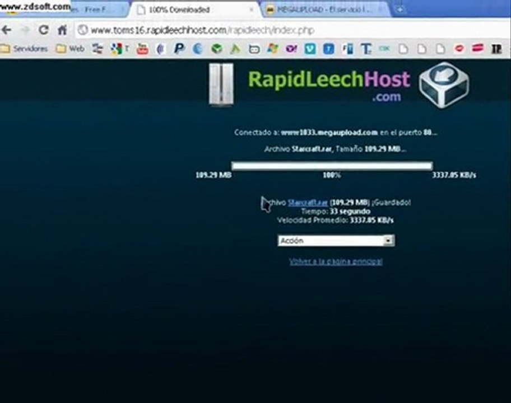Screen dimensions: 511x403
Task: Click Volver a la pagina principal link
Action: tap(336, 261)
